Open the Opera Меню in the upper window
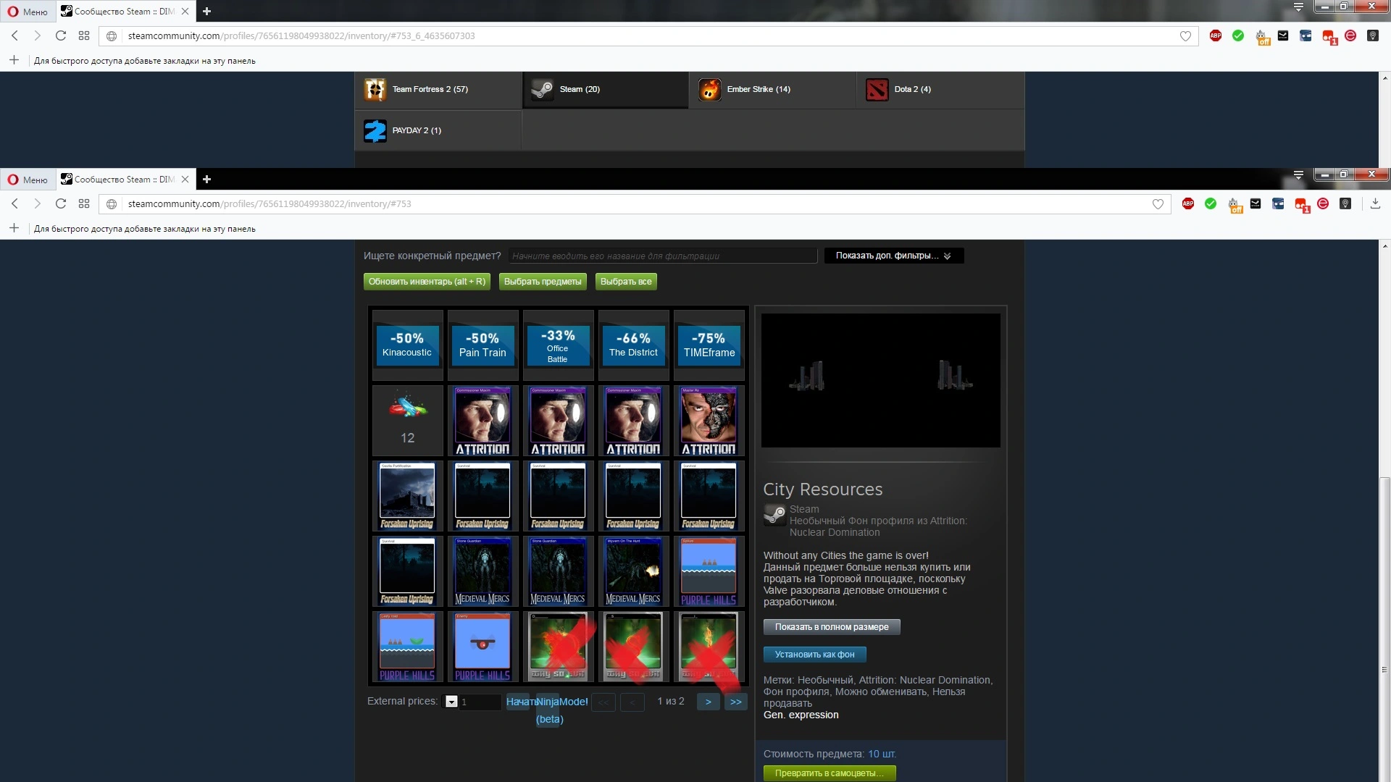Screen dimensions: 1391x782 click(x=28, y=12)
